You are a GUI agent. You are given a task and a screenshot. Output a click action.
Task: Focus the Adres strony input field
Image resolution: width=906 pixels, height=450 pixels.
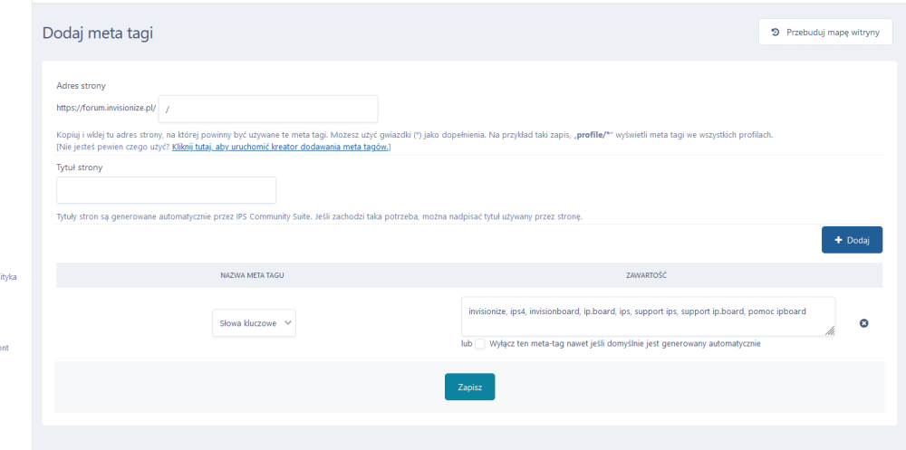tap(267, 109)
